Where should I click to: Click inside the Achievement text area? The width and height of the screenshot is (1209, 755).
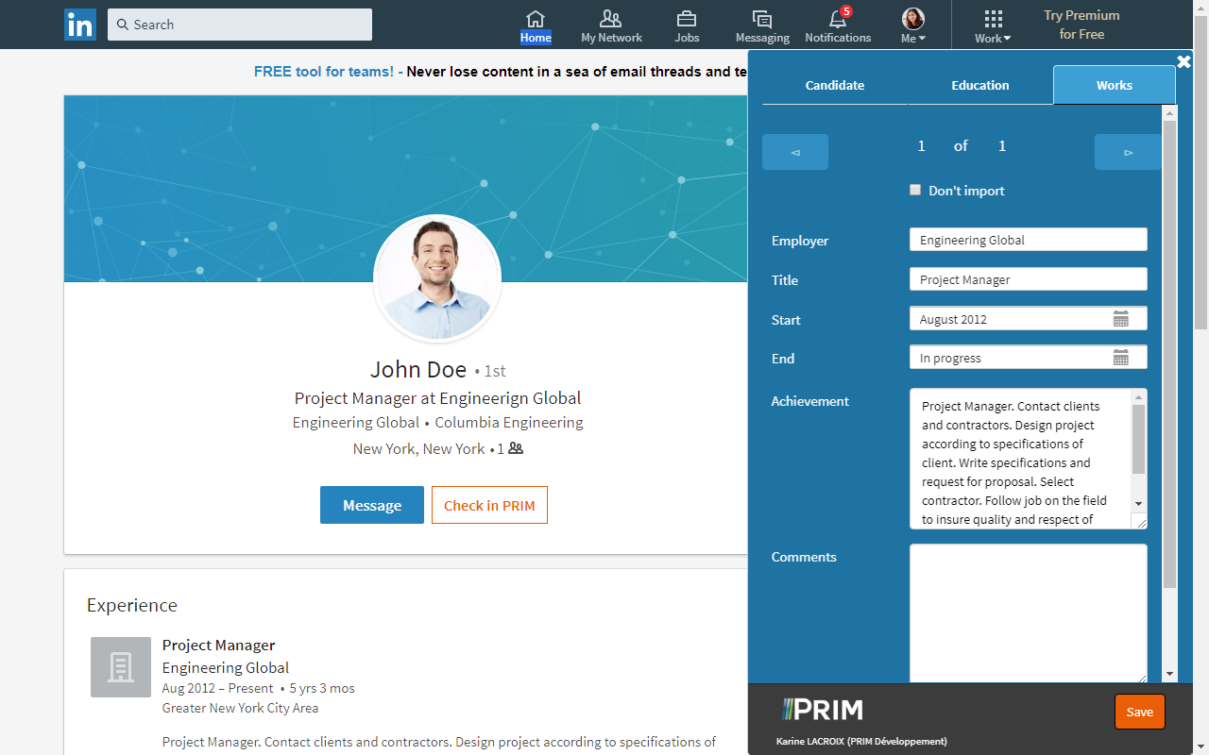(x=1020, y=459)
